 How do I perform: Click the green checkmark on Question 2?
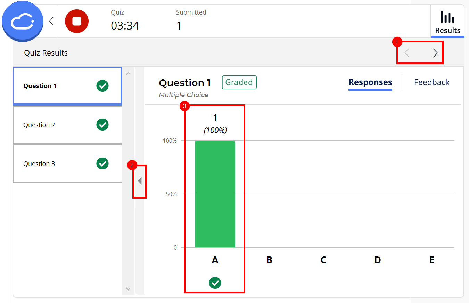coord(102,125)
